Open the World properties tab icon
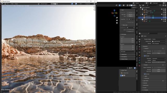This screenshot has width=167, height=93. [139, 49]
